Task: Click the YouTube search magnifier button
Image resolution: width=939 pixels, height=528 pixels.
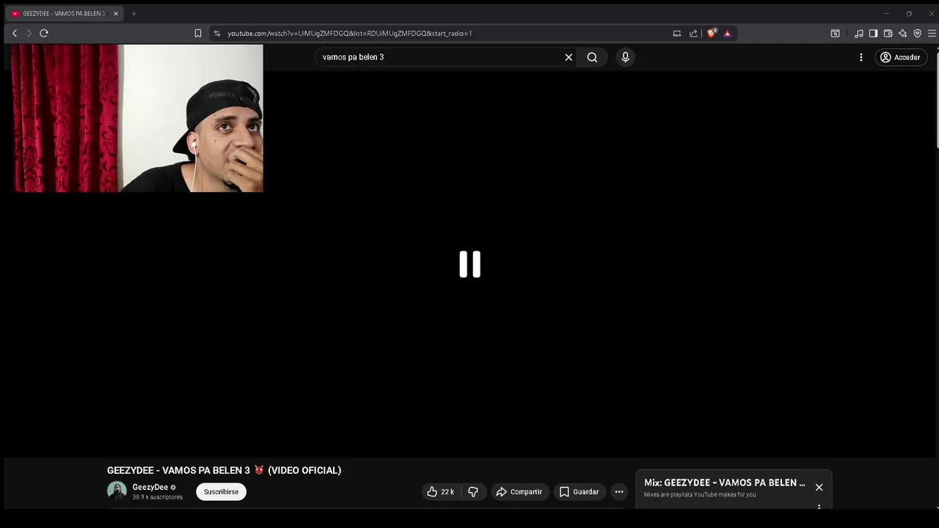Action: [x=592, y=57]
